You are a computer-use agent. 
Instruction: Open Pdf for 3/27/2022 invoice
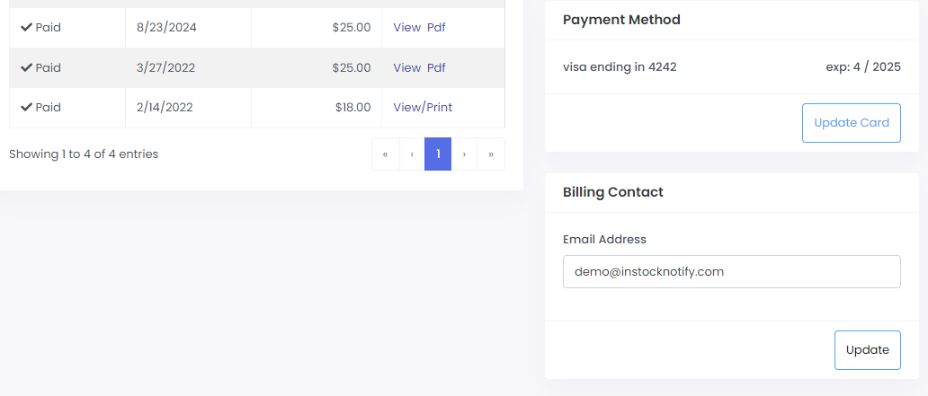tap(436, 67)
